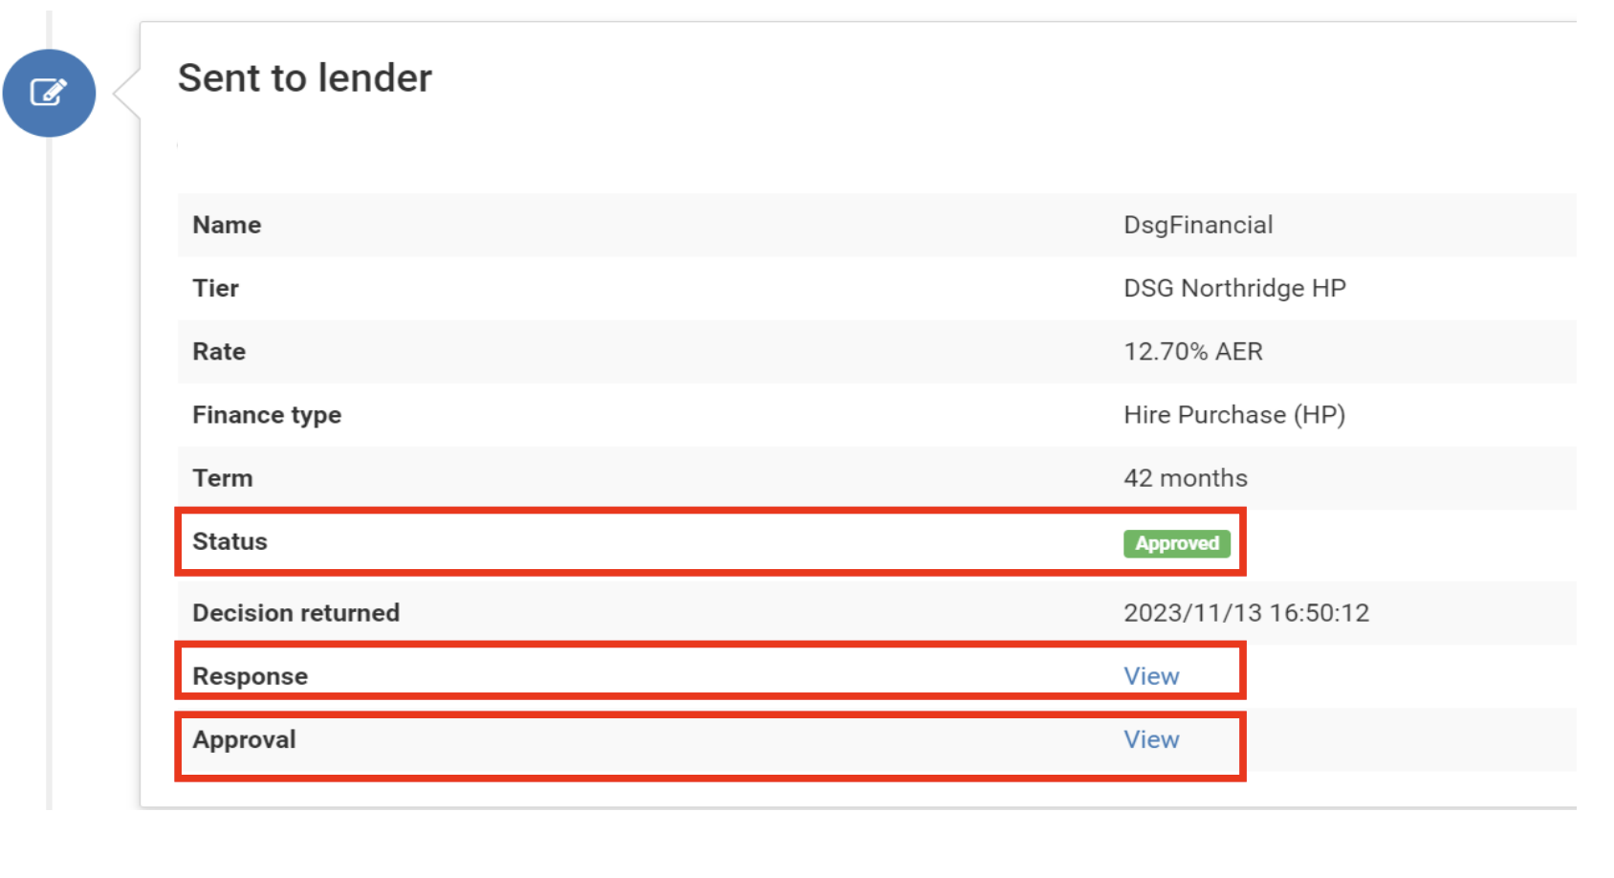Select the green Approved status badge
1614x878 pixels.
pos(1176,543)
